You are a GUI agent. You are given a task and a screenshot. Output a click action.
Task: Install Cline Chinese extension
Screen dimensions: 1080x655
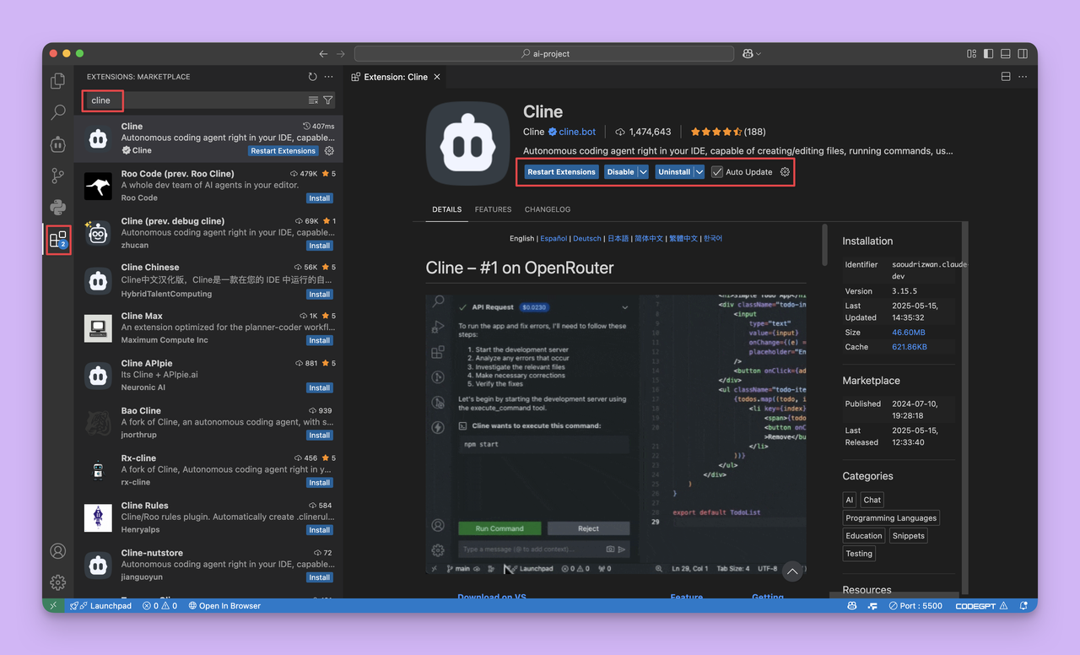pyautogui.click(x=320, y=295)
